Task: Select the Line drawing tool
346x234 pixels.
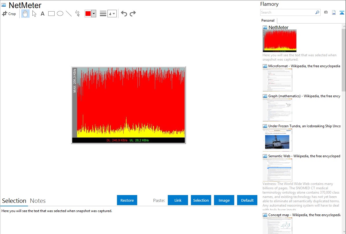Action: [x=69, y=14]
